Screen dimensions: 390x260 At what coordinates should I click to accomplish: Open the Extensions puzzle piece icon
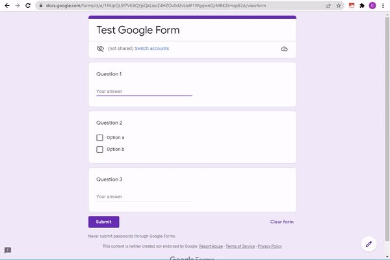(x=362, y=5)
